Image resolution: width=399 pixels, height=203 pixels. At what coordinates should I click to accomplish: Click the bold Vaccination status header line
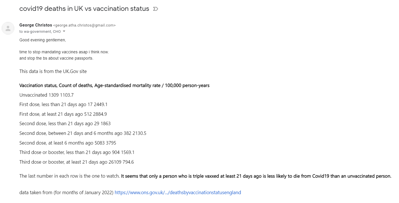(114, 86)
